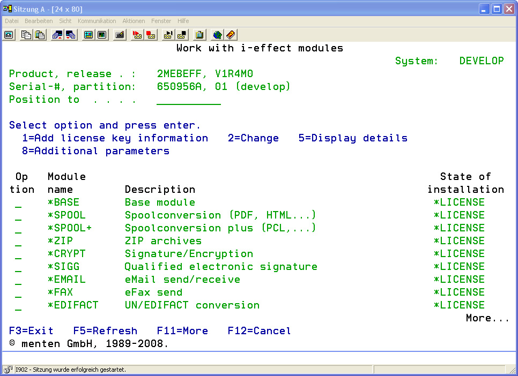Click the globe icon in toolbar
Image resolution: width=518 pixels, height=376 pixels.
pyautogui.click(x=217, y=35)
